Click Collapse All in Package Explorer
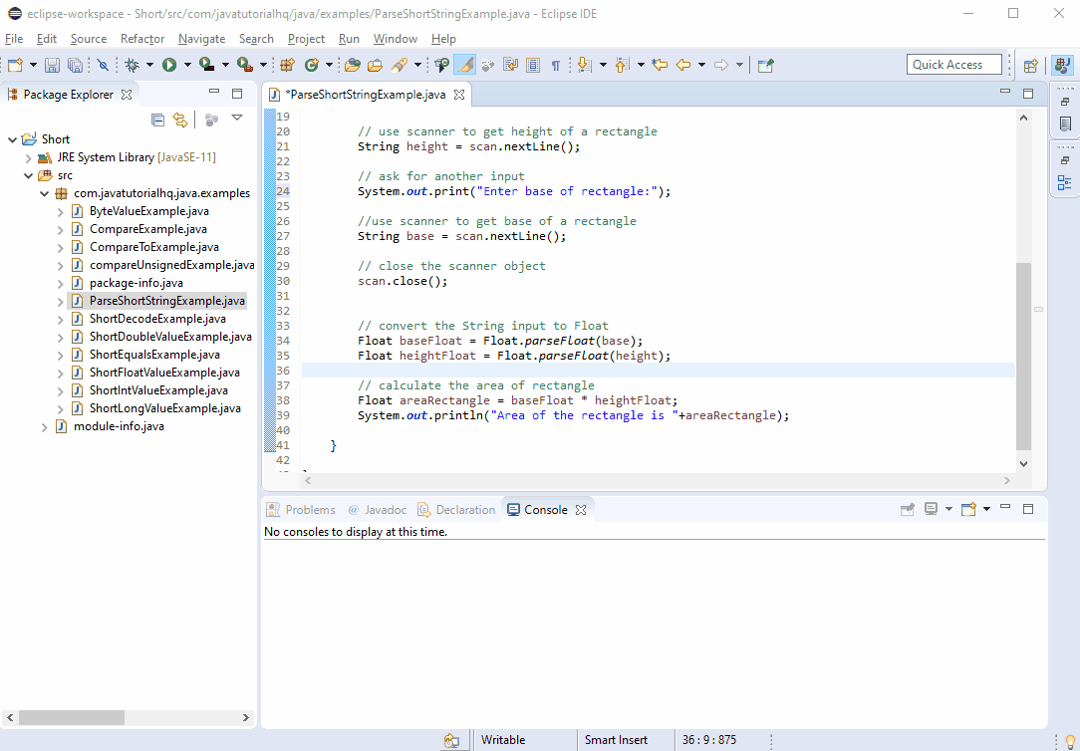The image size is (1080, 751). tap(157, 120)
